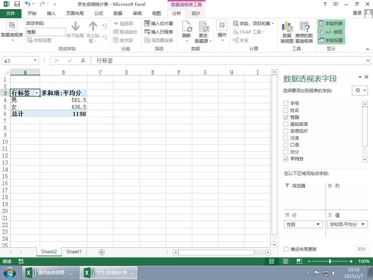
Task: Switch to Normal view in status bar
Action: point(271,261)
